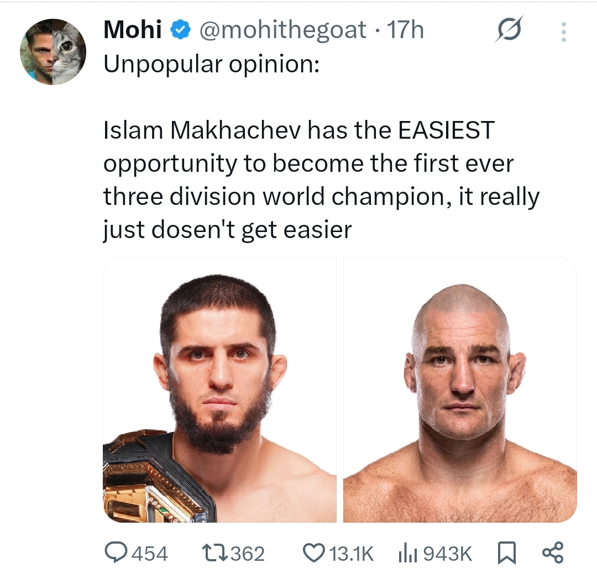Image resolution: width=597 pixels, height=579 pixels.
Task: Click the share icon
Action: (x=553, y=552)
